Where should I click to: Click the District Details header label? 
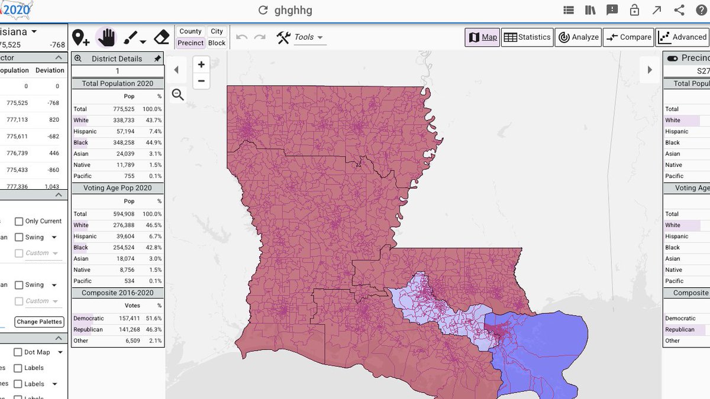[x=117, y=59]
